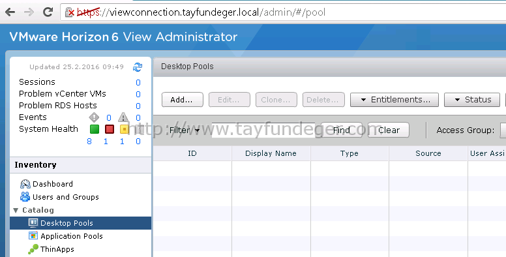506x257 pixels.
Task: Click the Events warning triangle icon
Action: click(x=123, y=117)
